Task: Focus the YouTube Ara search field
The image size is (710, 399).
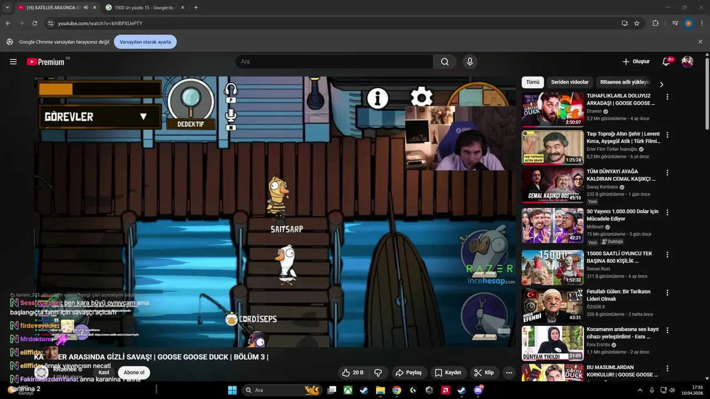Action: click(x=334, y=62)
